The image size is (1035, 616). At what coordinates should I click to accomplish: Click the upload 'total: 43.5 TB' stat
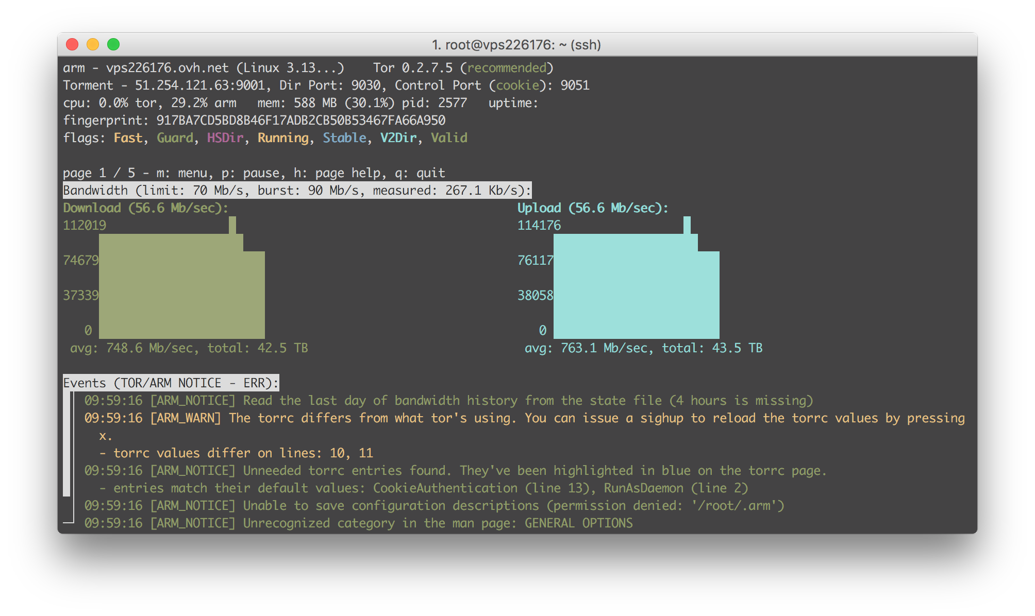point(712,348)
